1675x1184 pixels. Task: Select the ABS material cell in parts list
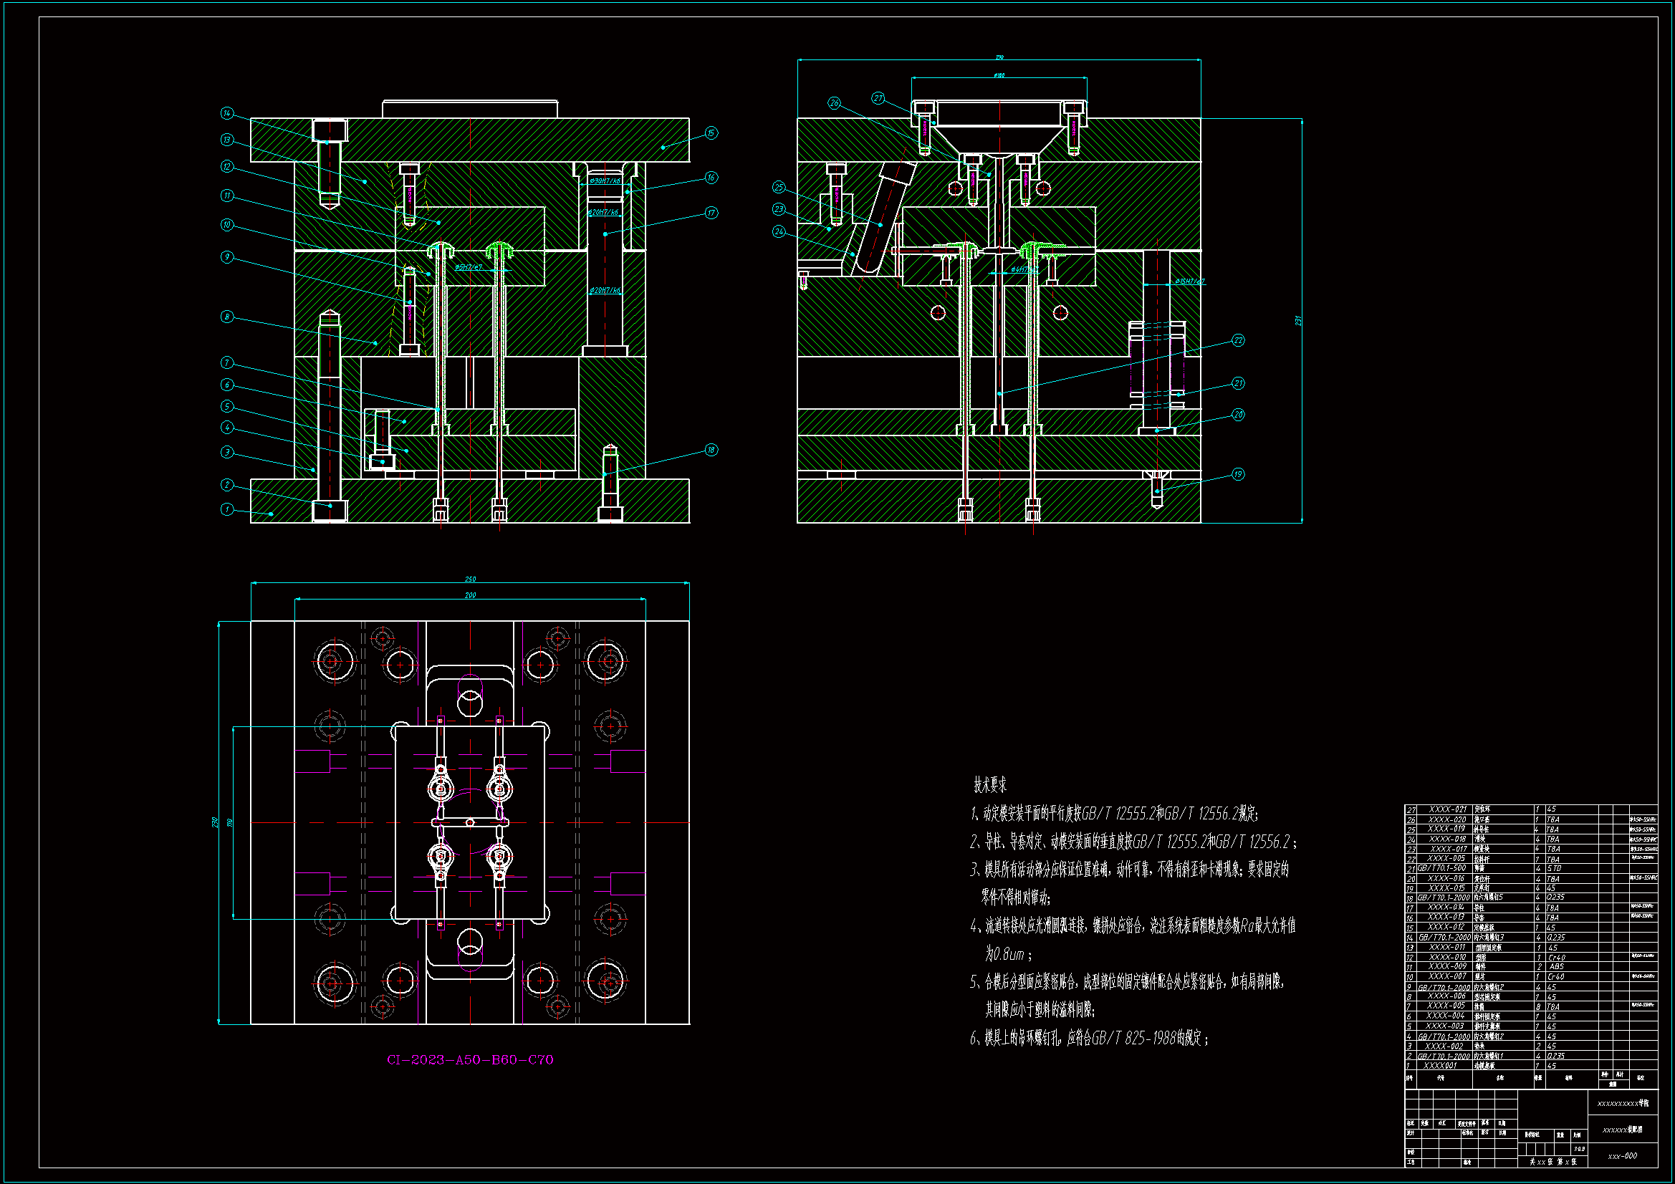coord(1556,966)
